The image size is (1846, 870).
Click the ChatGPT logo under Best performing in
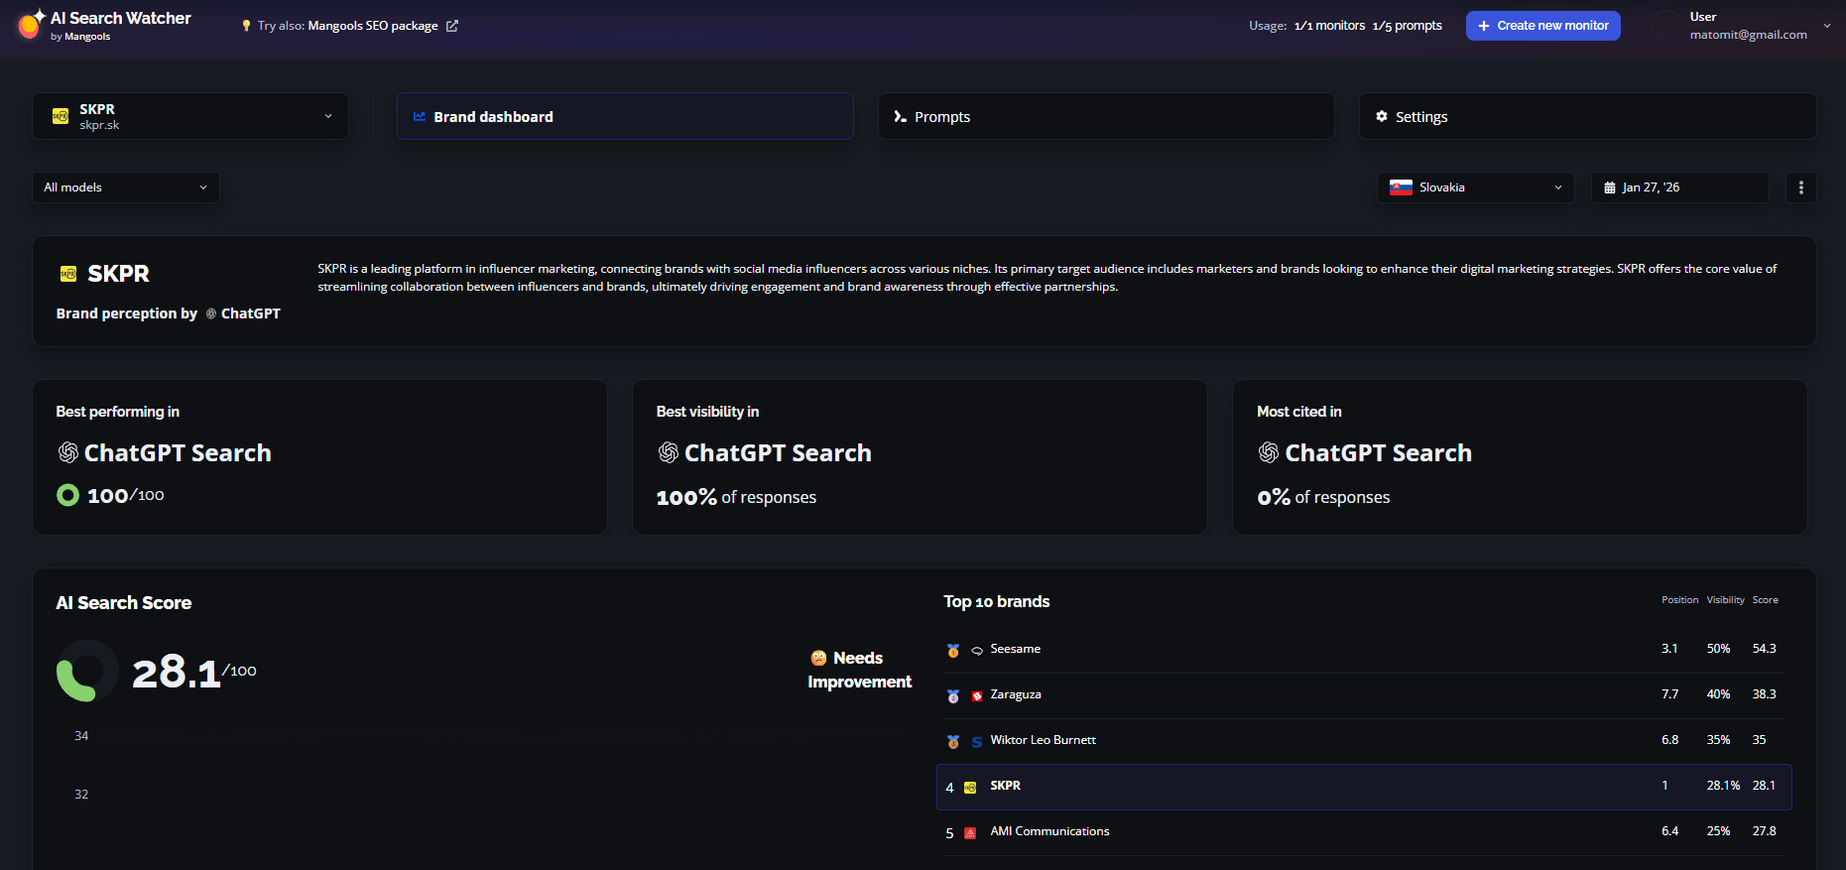click(x=68, y=452)
